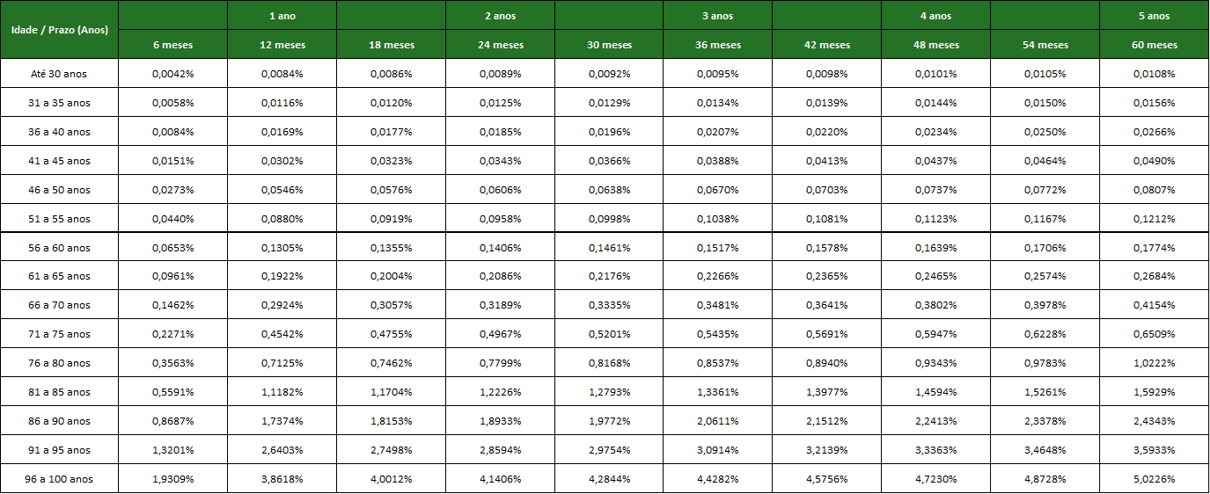Select the "6 meses" column header

coord(172,45)
